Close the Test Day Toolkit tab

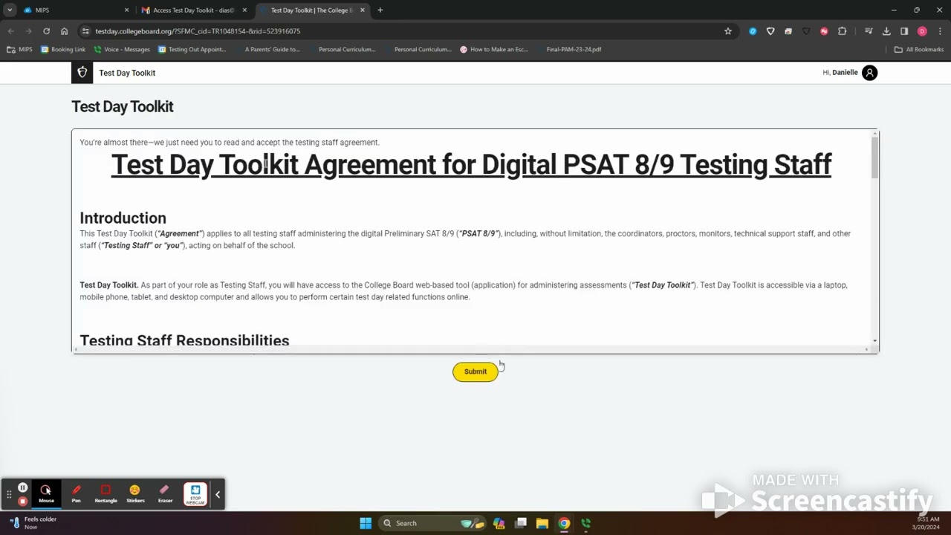(362, 10)
